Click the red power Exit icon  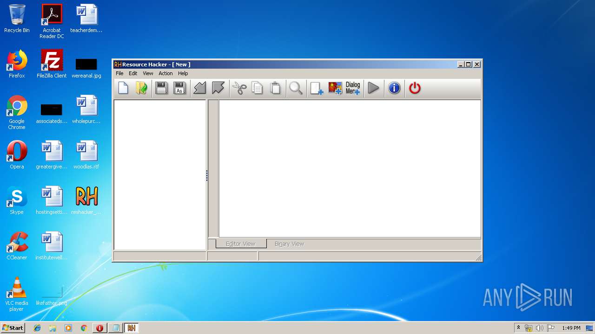415,88
